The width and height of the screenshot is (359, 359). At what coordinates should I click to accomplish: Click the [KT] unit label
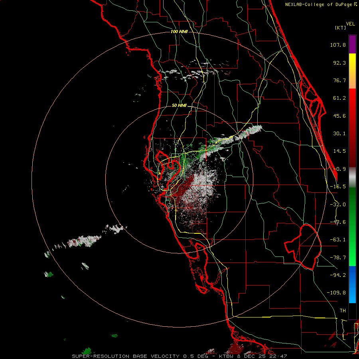coord(340,28)
